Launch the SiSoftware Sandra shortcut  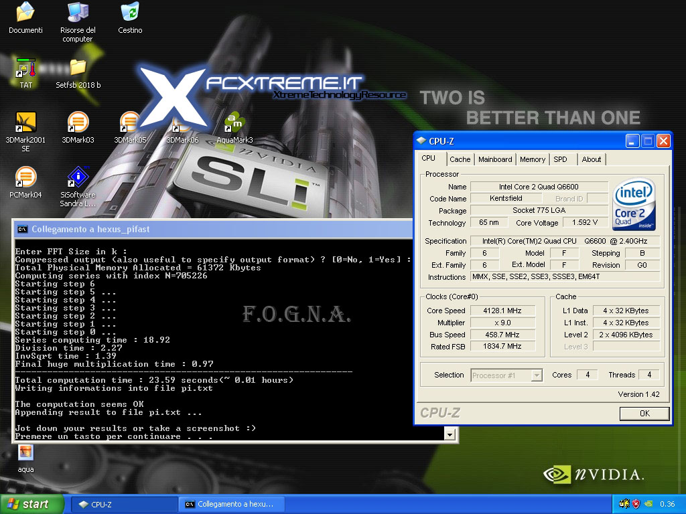click(78, 186)
